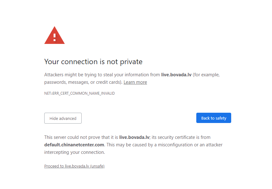The width and height of the screenshot is (272, 189).
Task: Click bold live.bovada.lv after "prove that it is"
Action: click(x=134, y=137)
